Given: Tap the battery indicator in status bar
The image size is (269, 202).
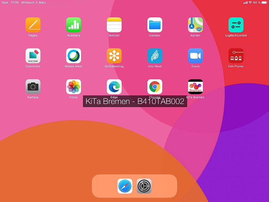Looking at the screenshot, I should [x=264, y=3].
